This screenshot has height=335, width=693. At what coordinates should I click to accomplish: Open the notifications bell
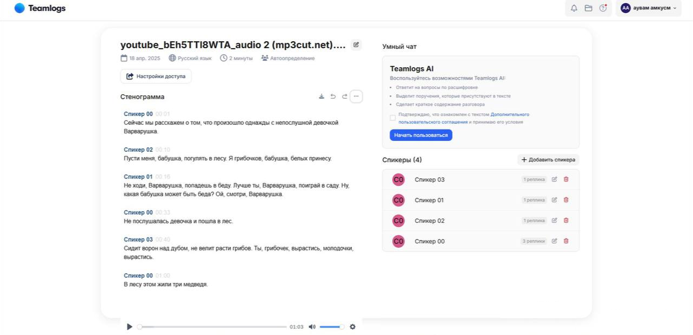point(574,8)
